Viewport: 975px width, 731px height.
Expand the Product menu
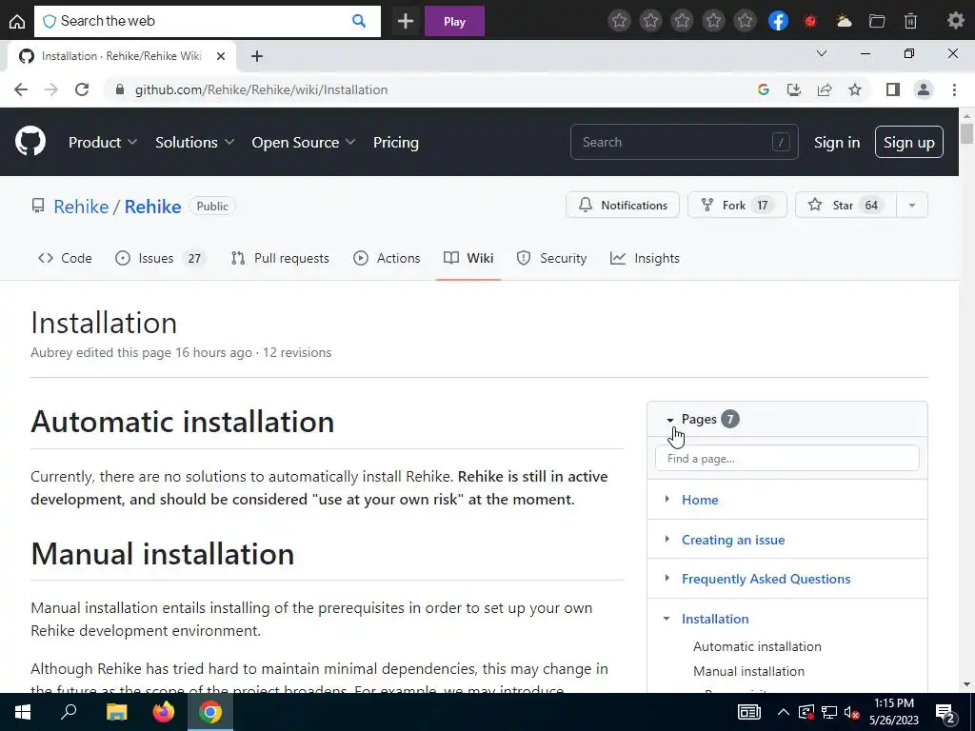click(103, 143)
